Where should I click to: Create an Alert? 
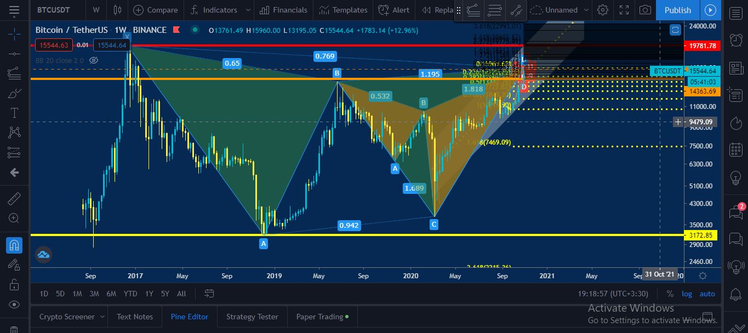(394, 10)
